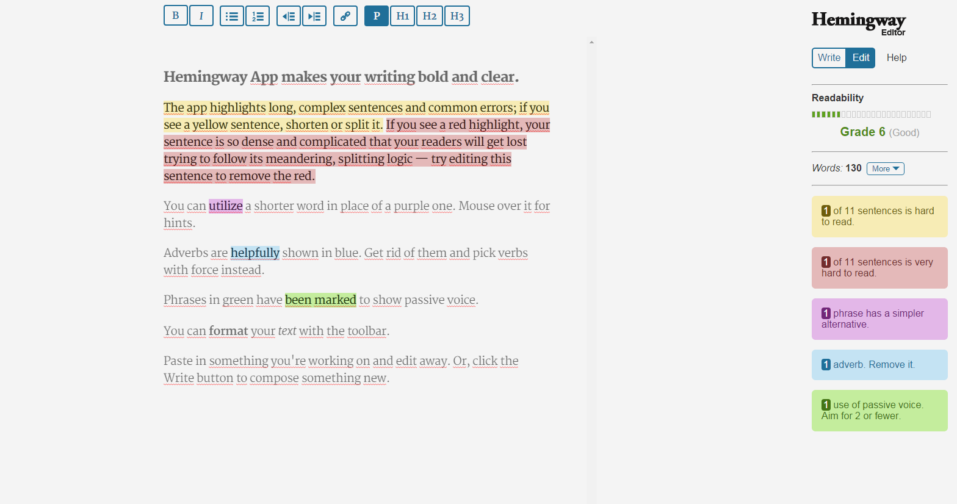Click the purple simpler alternative card
This screenshot has height=504, width=957.
point(879,319)
